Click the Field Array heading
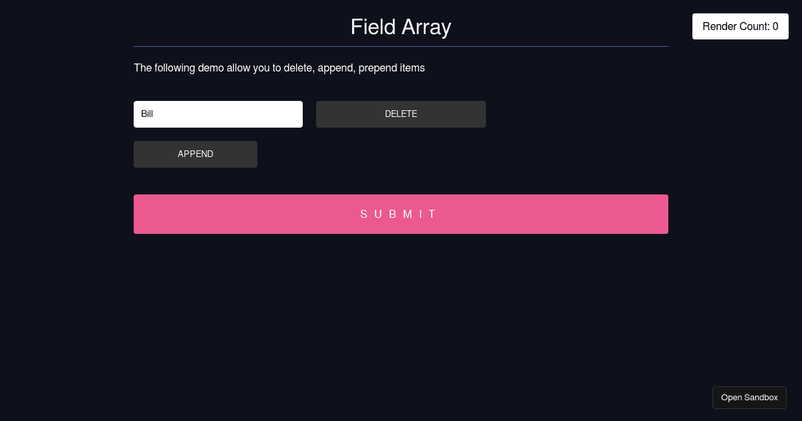802x421 pixels. click(x=401, y=27)
